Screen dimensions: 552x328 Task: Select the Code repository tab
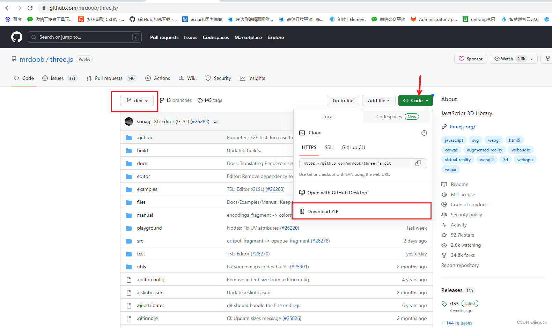point(24,78)
